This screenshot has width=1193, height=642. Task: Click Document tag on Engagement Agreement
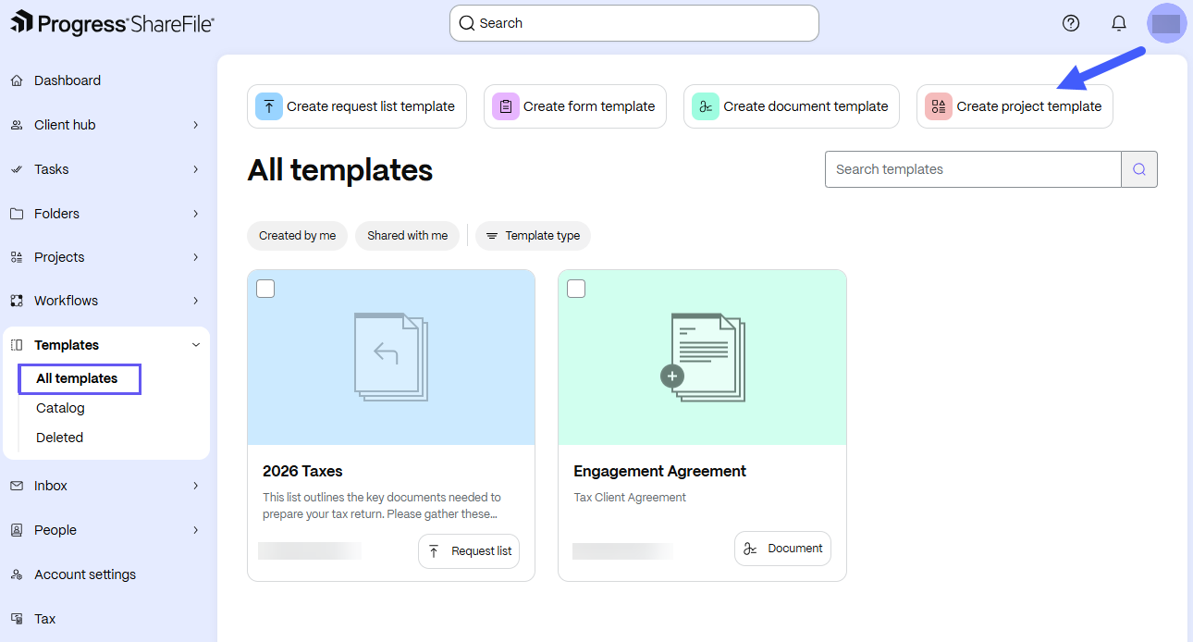point(782,549)
